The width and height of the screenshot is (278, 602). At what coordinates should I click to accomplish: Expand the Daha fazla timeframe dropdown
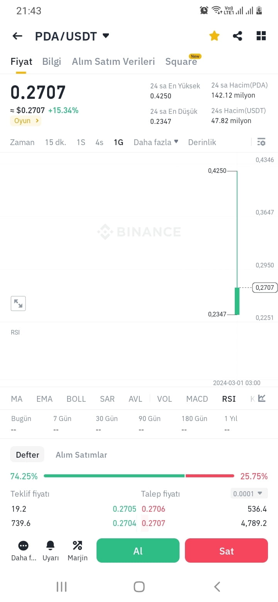pos(156,142)
